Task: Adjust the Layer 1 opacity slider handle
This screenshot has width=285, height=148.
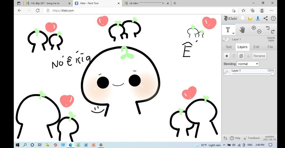Action: point(272,74)
